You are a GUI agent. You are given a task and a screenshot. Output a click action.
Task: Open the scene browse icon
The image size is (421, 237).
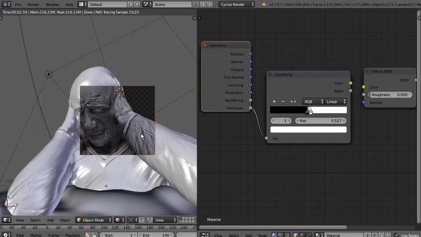[147, 5]
